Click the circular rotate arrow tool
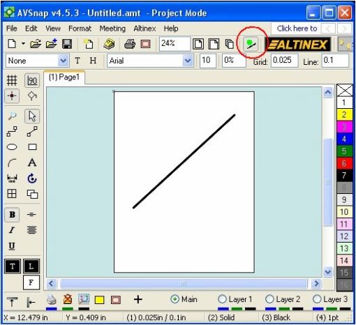Viewport: 356px width, 325px height. (32, 179)
